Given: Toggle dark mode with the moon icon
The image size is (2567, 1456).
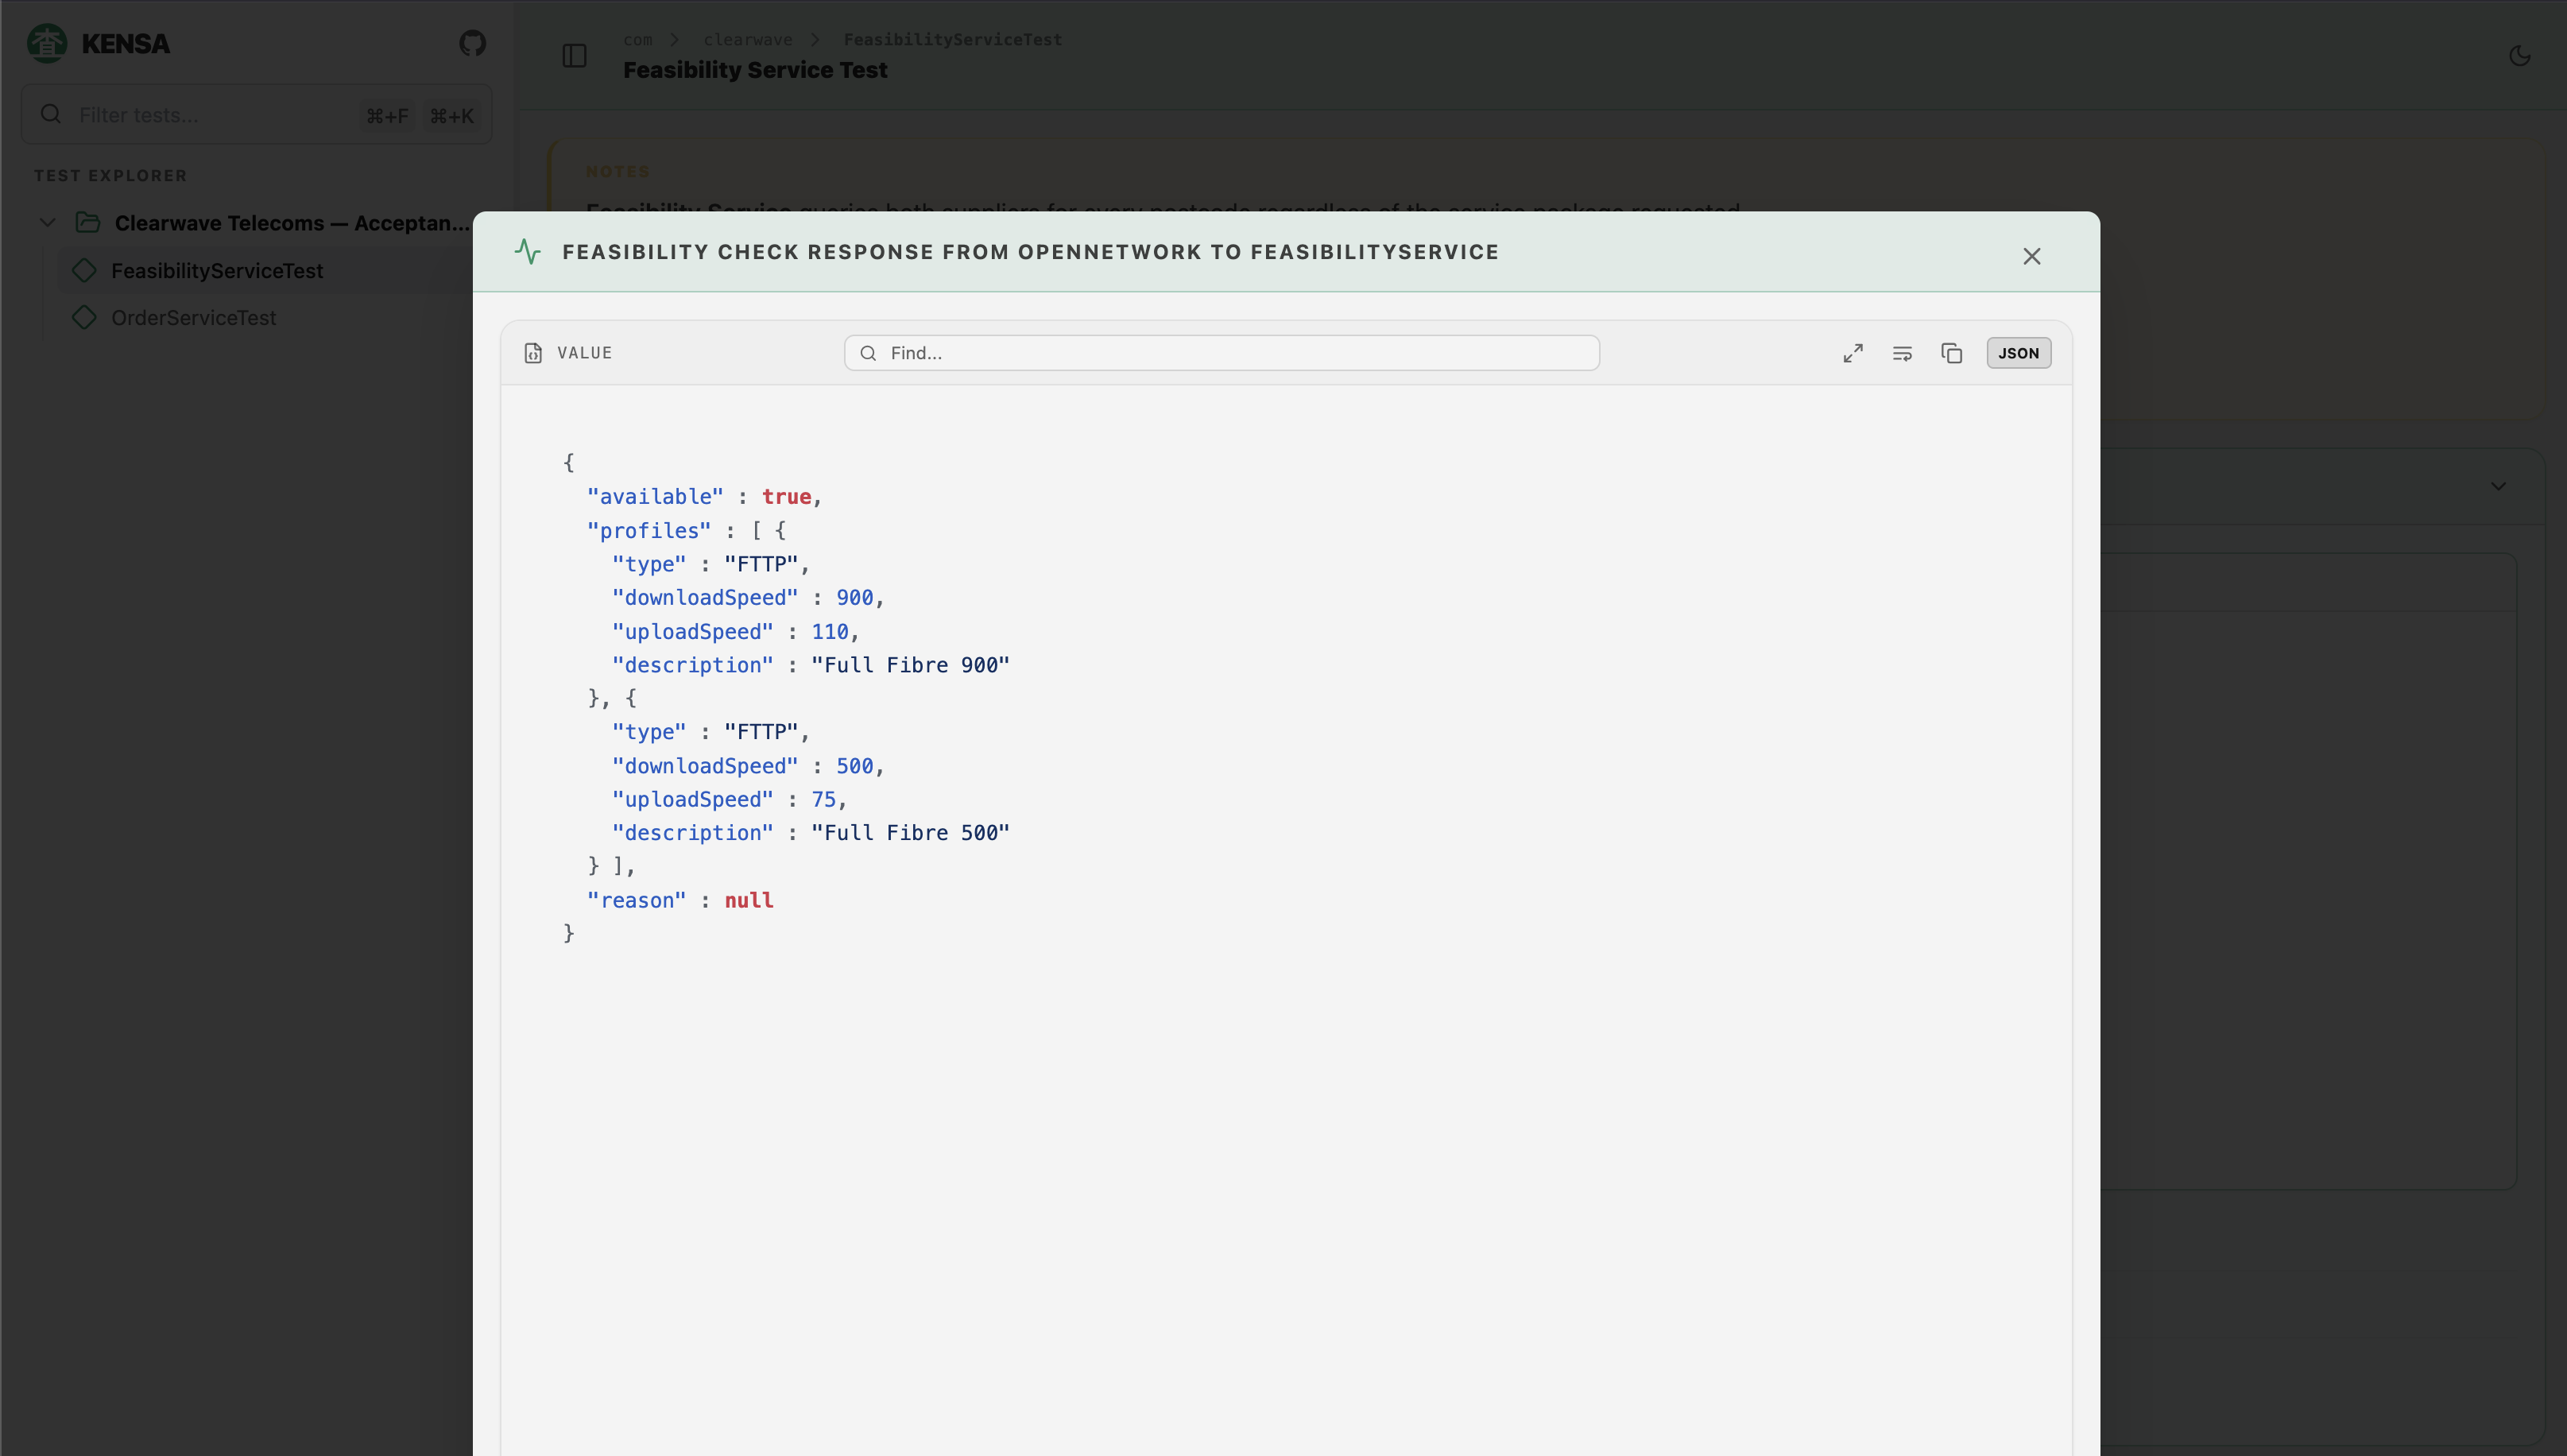Looking at the screenshot, I should click(x=2519, y=56).
